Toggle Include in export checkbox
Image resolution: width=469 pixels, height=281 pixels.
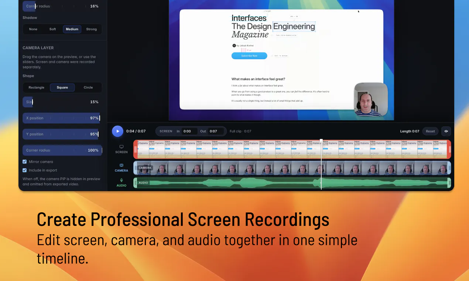pyautogui.click(x=24, y=170)
